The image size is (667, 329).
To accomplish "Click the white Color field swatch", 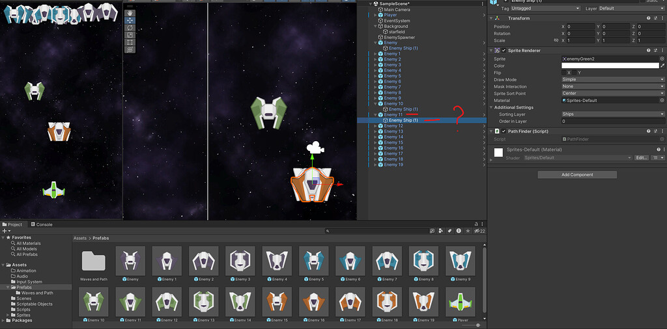I will coord(610,66).
